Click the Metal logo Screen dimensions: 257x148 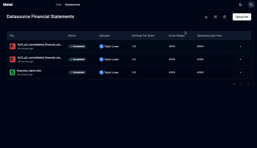pyautogui.click(x=8, y=4)
